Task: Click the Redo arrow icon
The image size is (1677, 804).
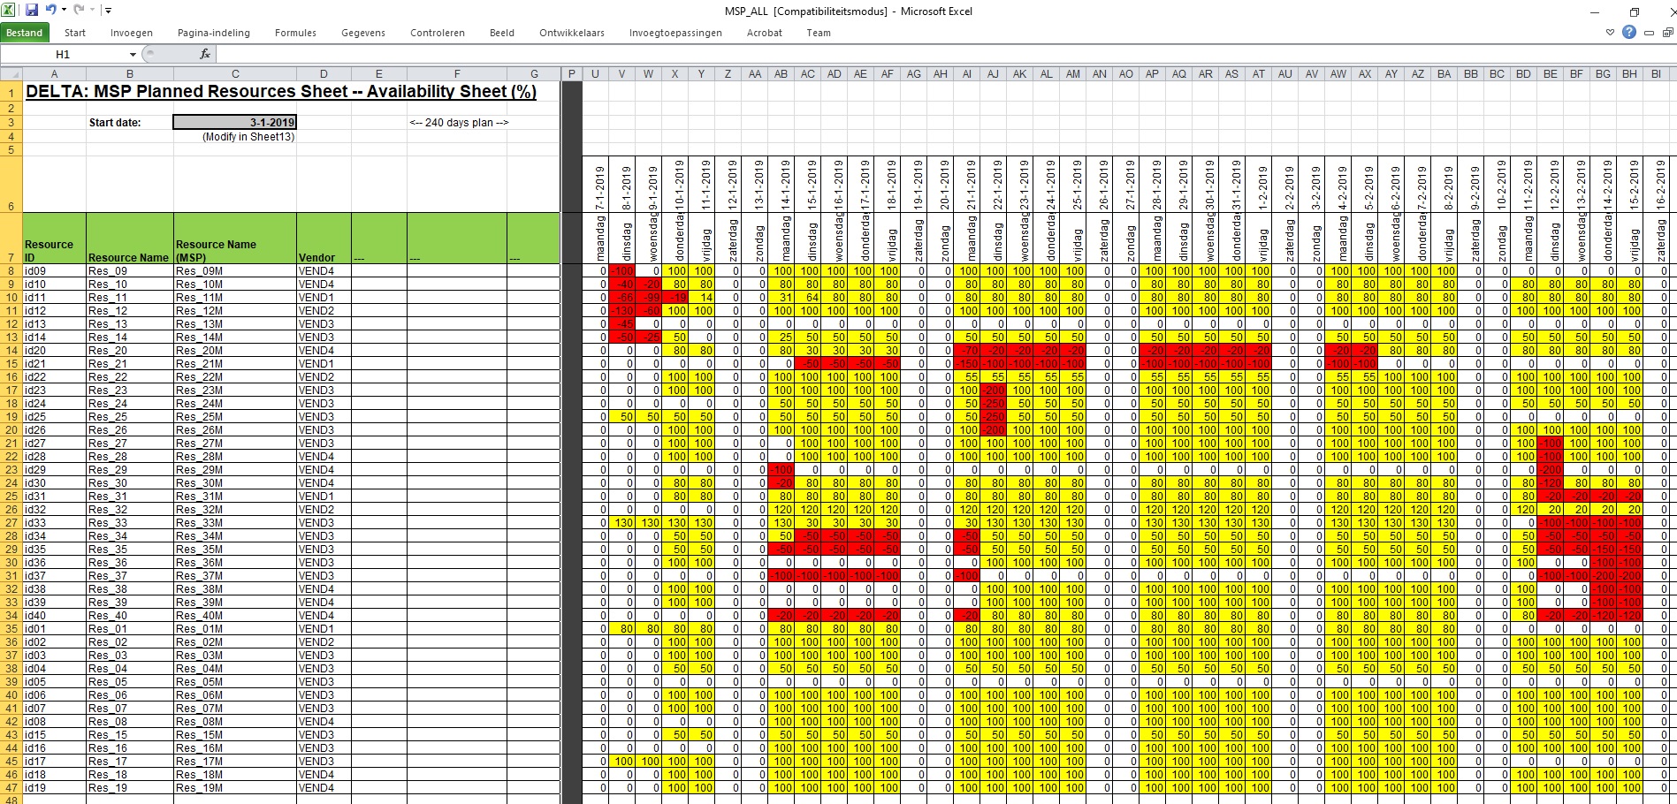Action: [79, 11]
